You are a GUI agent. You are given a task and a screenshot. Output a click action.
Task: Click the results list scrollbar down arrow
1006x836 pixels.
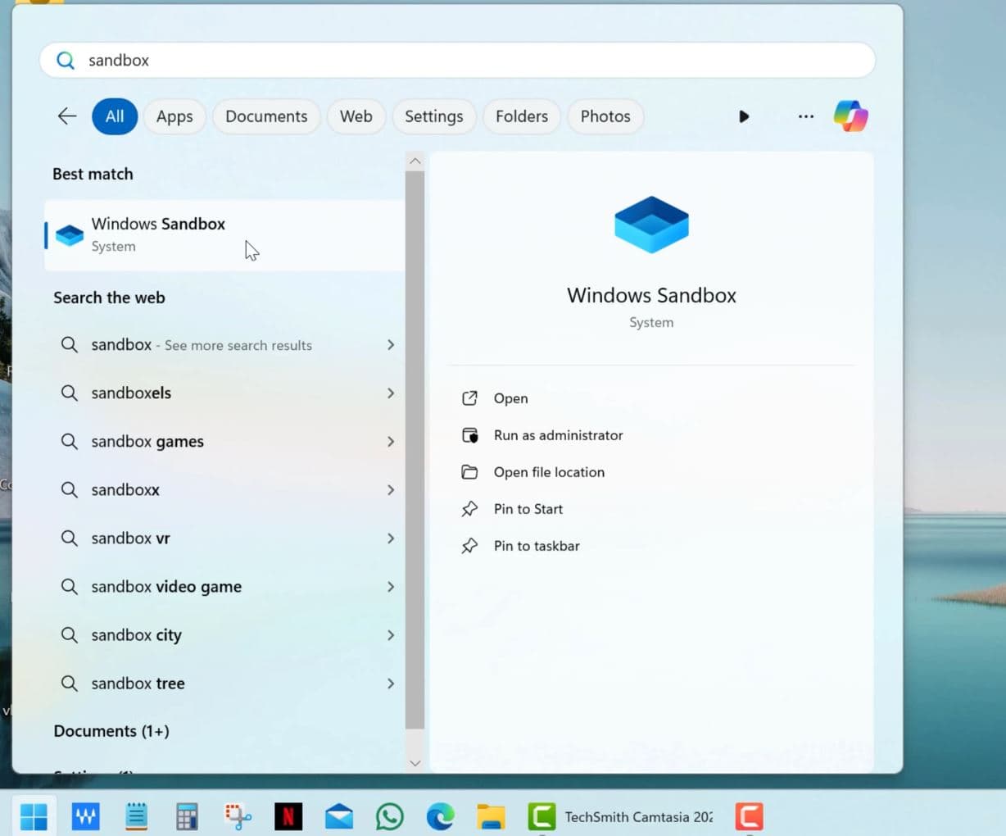coord(415,763)
